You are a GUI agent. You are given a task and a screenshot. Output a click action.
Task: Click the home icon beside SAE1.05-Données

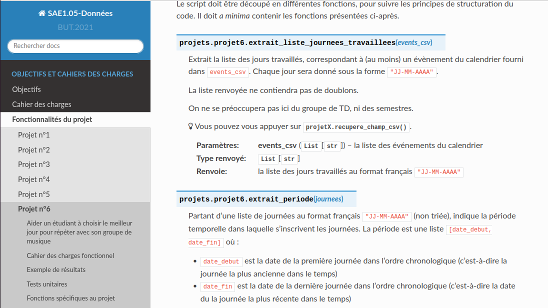pos(42,13)
